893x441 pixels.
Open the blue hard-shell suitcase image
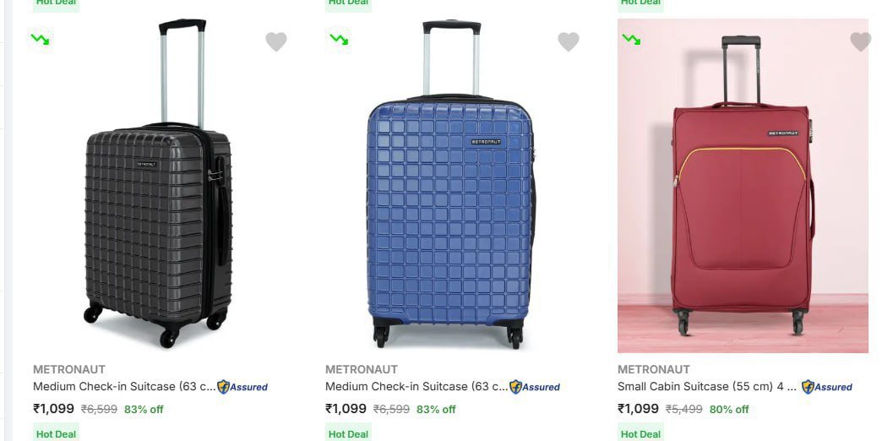pos(450,186)
